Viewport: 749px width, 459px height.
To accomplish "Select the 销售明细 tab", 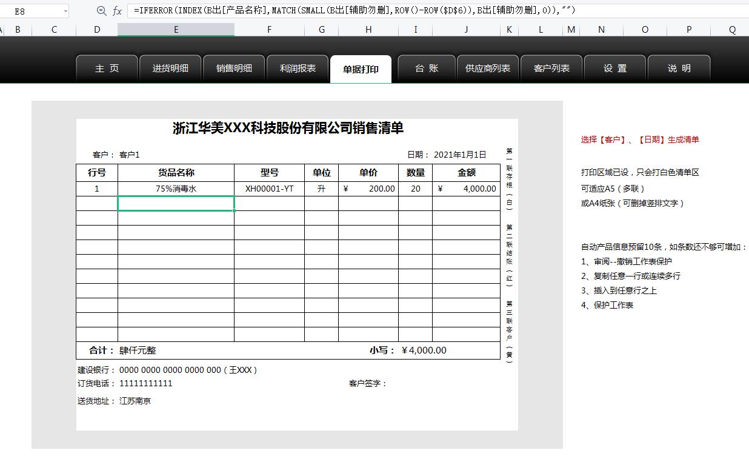I will [234, 68].
